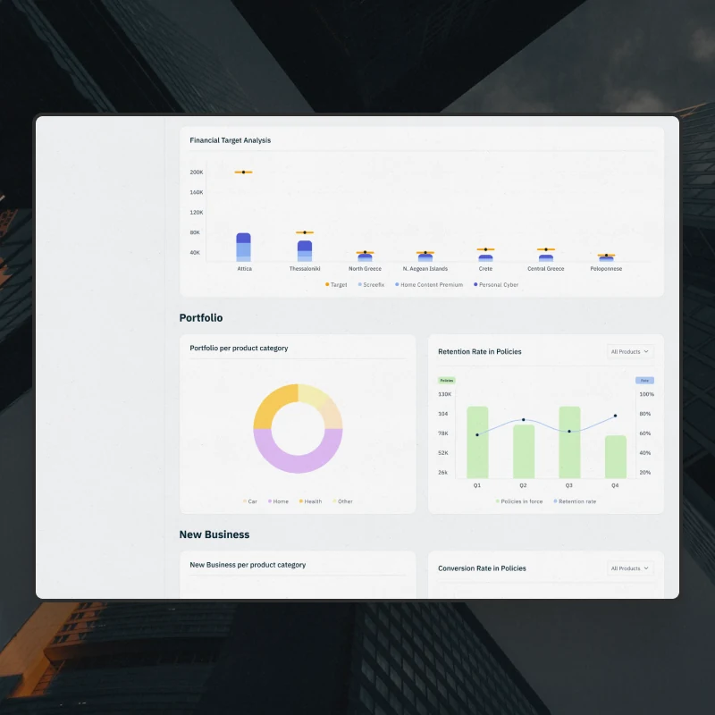Click the Financial Target Analysis title
Viewport: 715px width, 715px height.
[231, 140]
